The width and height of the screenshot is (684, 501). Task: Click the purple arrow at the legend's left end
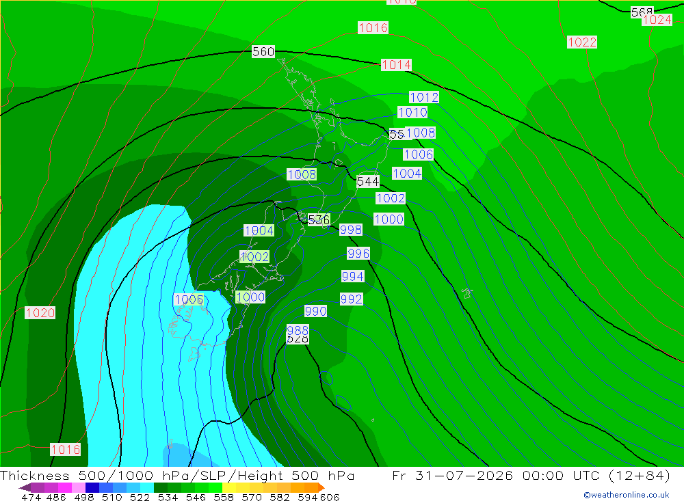[x=25, y=487]
